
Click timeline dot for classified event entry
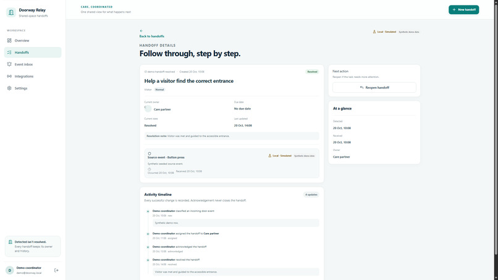coord(148,211)
